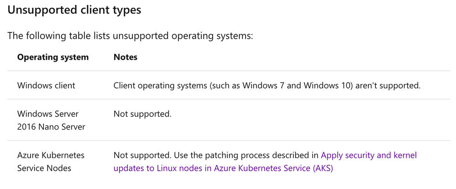This screenshot has width=456, height=189.
Task: Click the "Unsupported client types" heading
Action: coord(74,10)
